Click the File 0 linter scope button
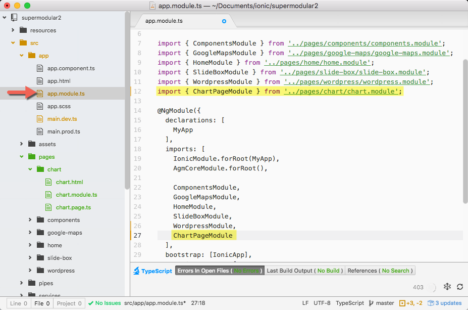 click(42, 303)
